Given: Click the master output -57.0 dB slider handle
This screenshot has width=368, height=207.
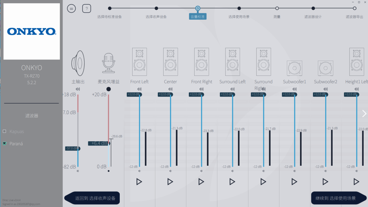Looking at the screenshot, I should (72, 148).
